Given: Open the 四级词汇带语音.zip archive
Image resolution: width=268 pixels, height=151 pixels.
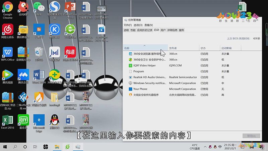Looking at the screenshot, I should [x=7, y=101].
